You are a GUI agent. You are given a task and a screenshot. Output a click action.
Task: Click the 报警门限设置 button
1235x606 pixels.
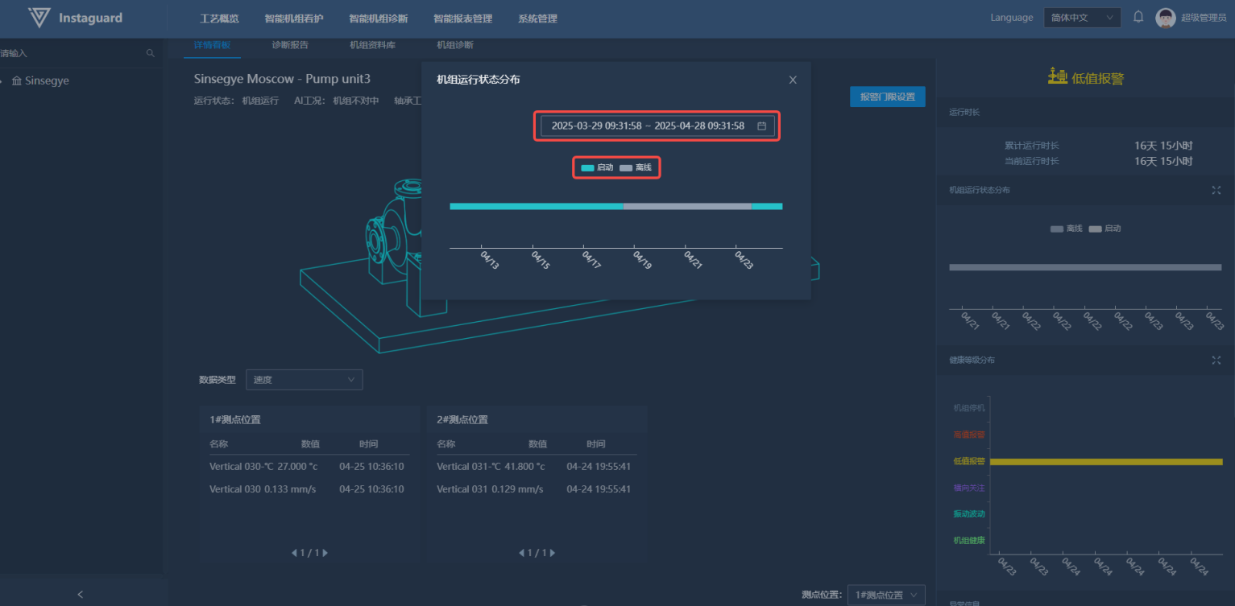tap(887, 97)
